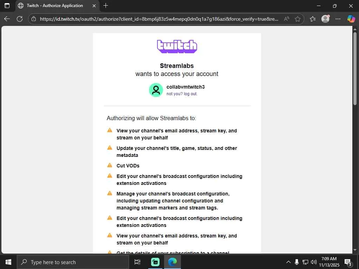The image size is (359, 269).
Task: Open Copilot sidebar icon
Action: (x=351, y=19)
